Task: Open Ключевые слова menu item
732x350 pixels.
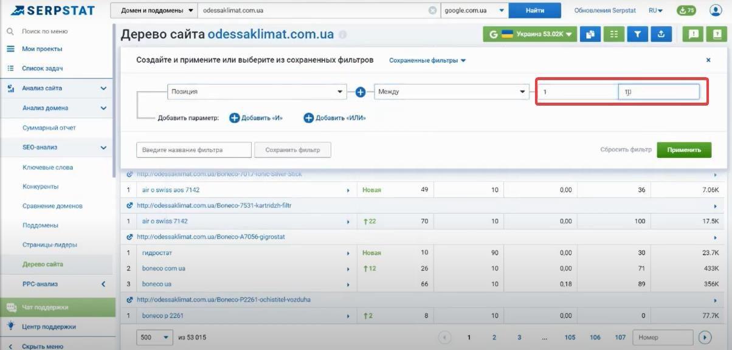Action: coord(47,167)
